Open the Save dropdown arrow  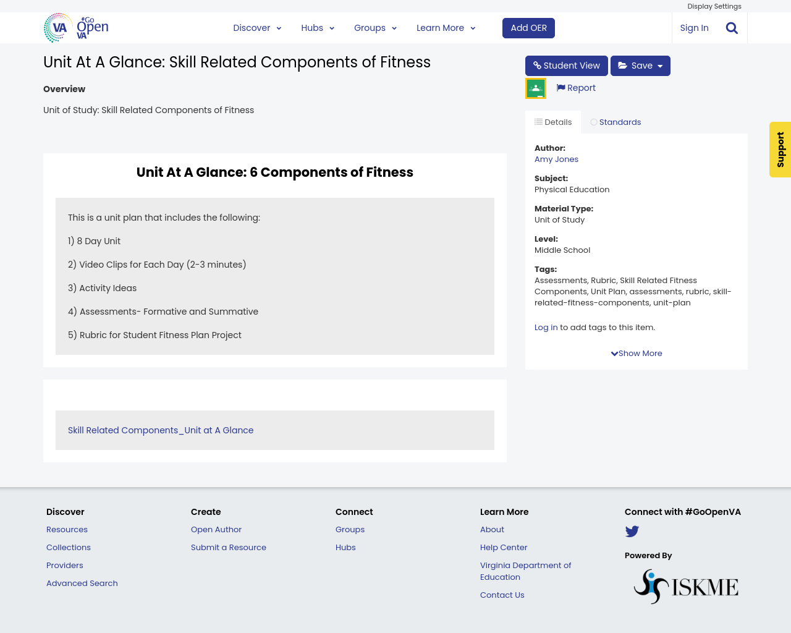[659, 65]
